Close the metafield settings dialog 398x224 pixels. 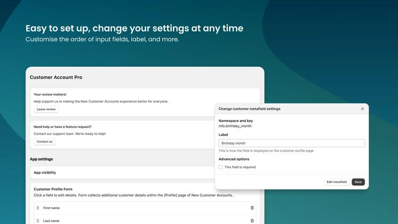click(362, 109)
